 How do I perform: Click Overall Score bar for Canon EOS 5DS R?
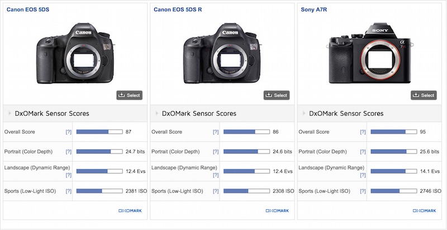click(x=246, y=132)
